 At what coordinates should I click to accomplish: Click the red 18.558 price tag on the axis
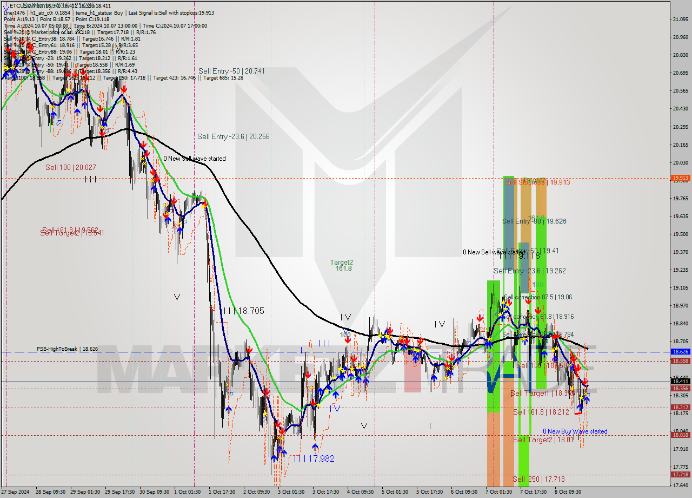point(680,361)
